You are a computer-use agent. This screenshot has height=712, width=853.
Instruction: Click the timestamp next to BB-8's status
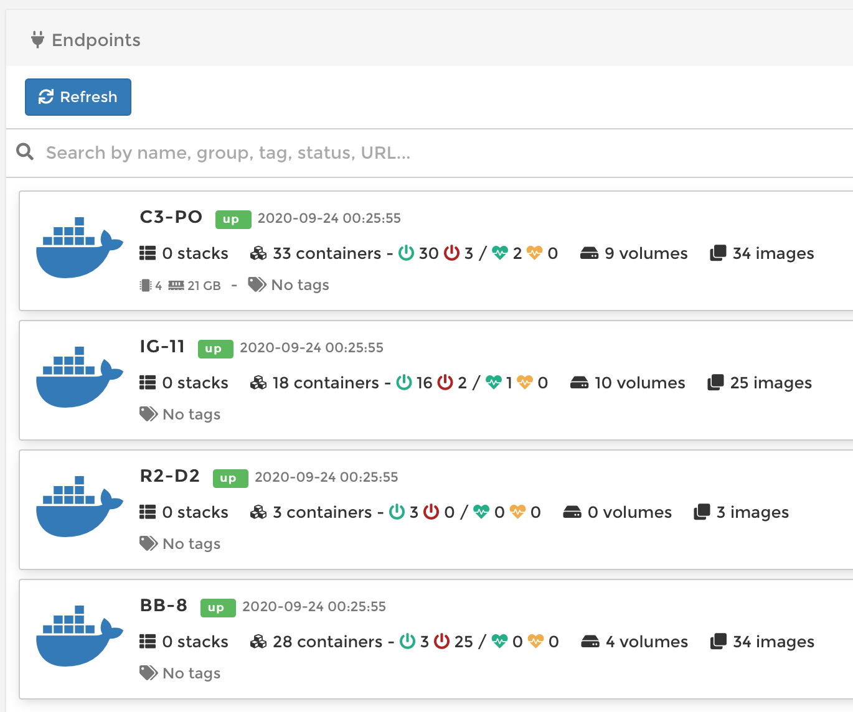pos(314,606)
